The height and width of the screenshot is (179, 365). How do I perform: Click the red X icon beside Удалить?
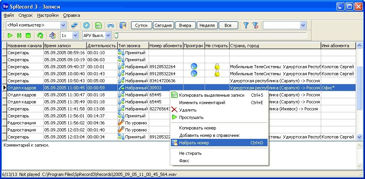[174, 110]
